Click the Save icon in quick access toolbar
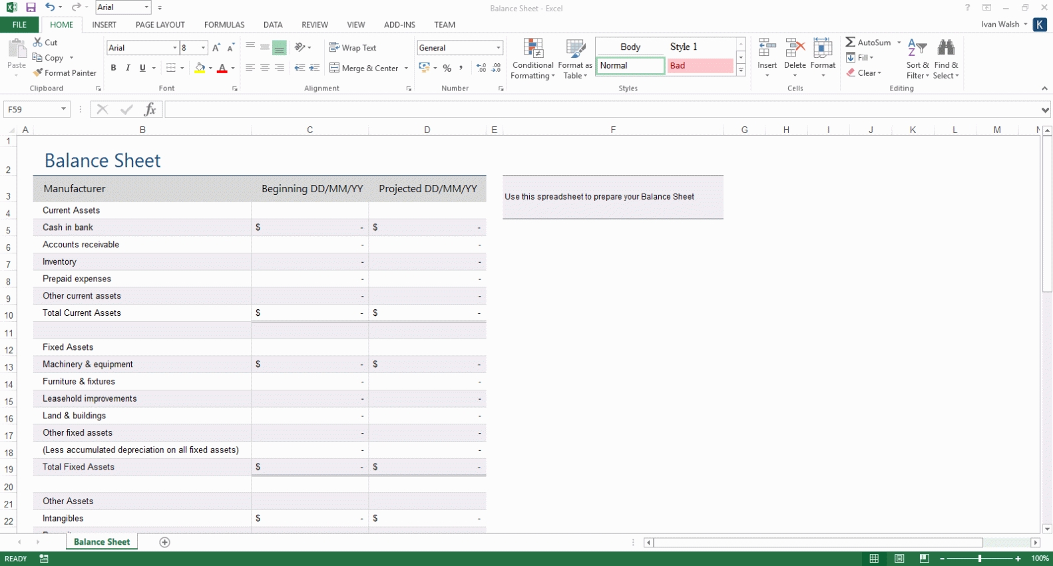Screen dimensions: 1053x566 pyautogui.click(x=31, y=8)
